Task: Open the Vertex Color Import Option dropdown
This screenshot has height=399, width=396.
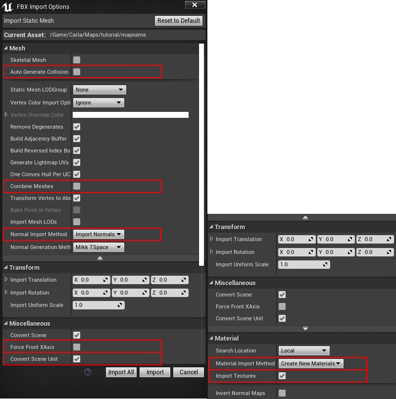Action: pyautogui.click(x=98, y=102)
